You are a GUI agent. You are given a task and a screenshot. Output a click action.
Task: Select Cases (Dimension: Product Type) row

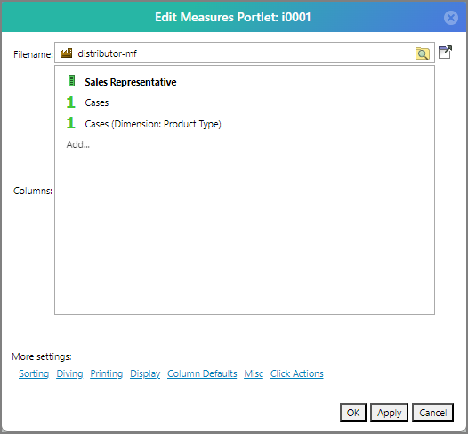coord(153,124)
